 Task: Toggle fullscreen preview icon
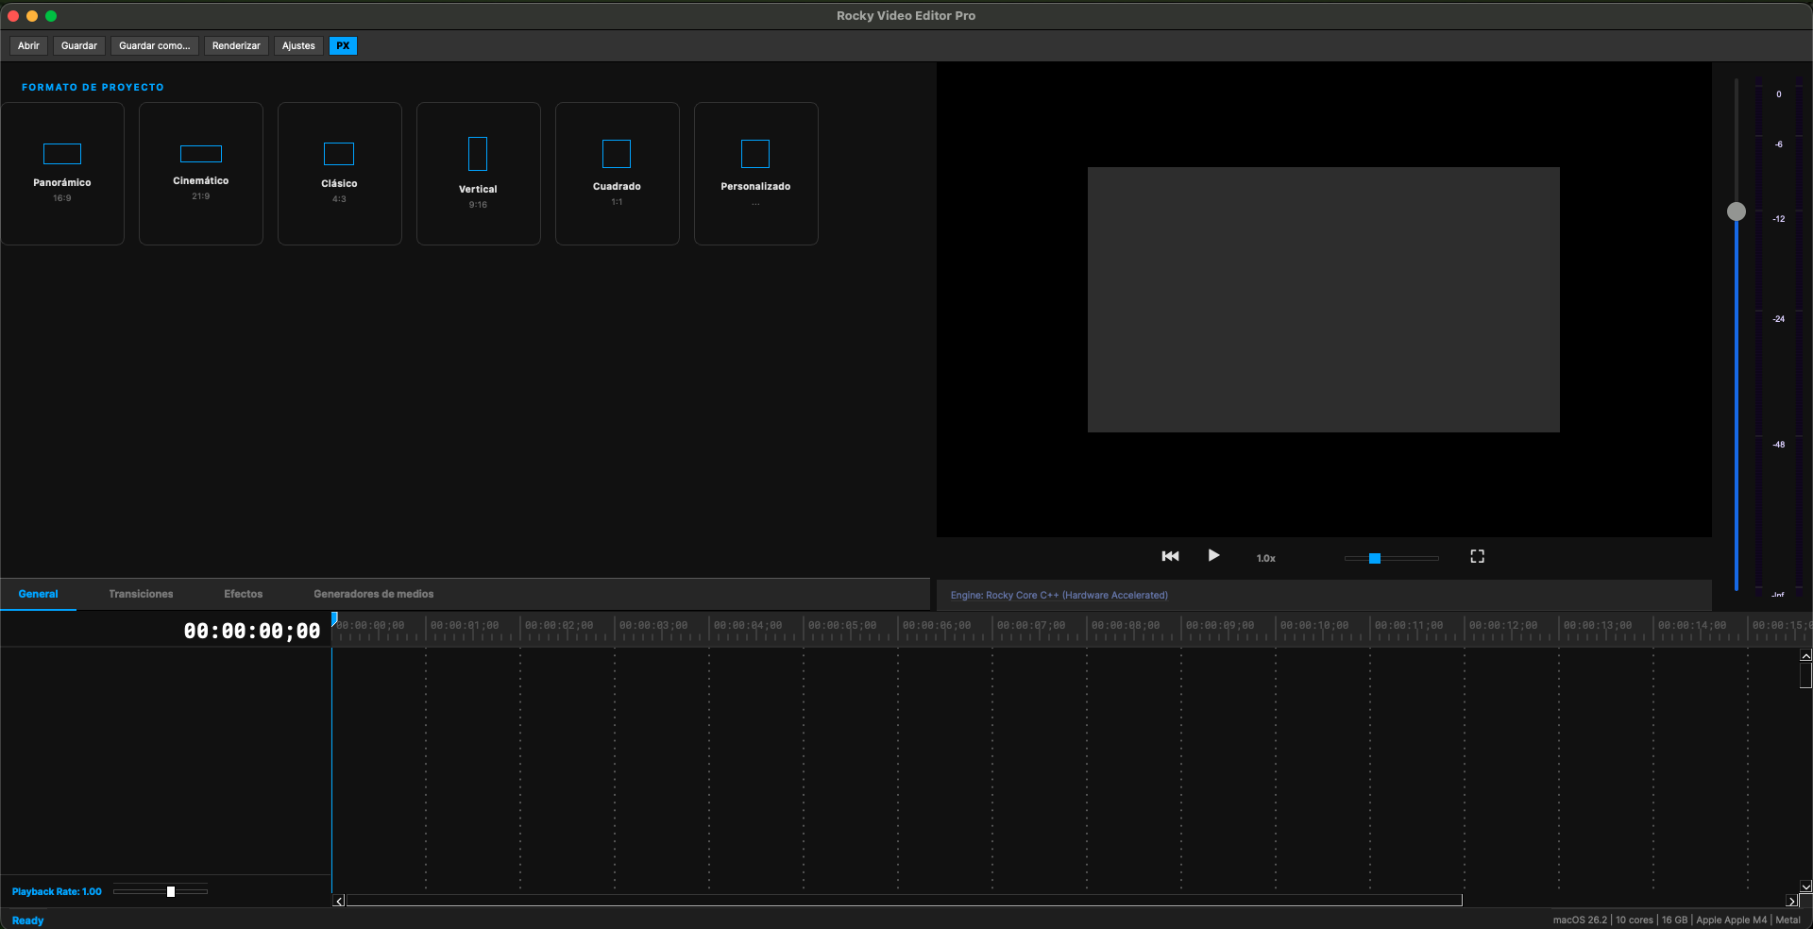pyautogui.click(x=1477, y=556)
